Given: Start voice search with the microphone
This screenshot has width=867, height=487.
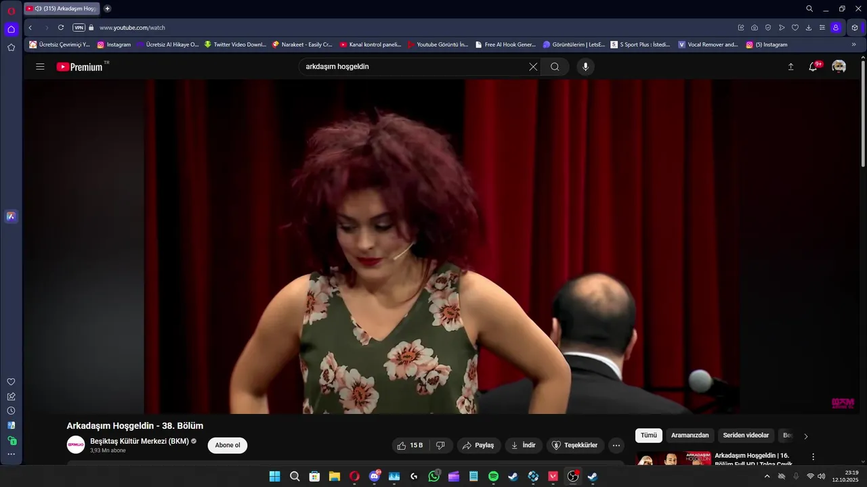Looking at the screenshot, I should [586, 66].
